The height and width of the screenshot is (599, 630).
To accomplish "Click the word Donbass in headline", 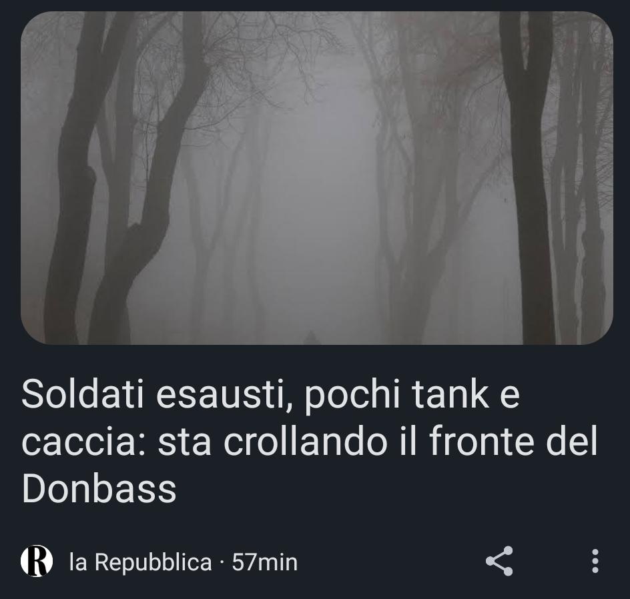I will [x=99, y=488].
